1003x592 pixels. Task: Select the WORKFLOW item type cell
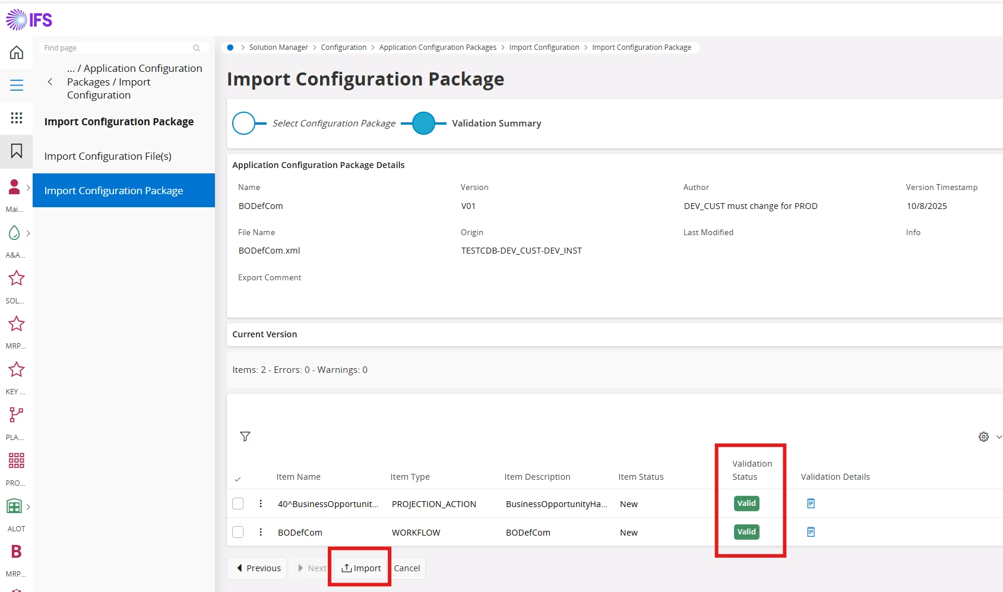coord(416,533)
